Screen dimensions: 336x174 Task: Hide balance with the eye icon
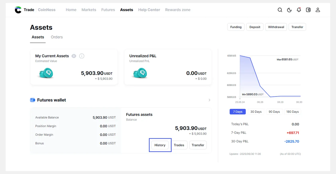[74, 56]
